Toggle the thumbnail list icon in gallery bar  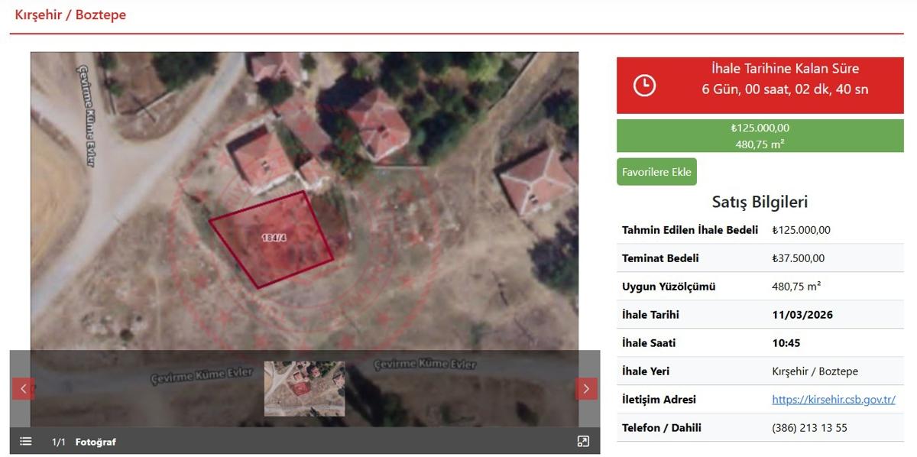click(26, 441)
